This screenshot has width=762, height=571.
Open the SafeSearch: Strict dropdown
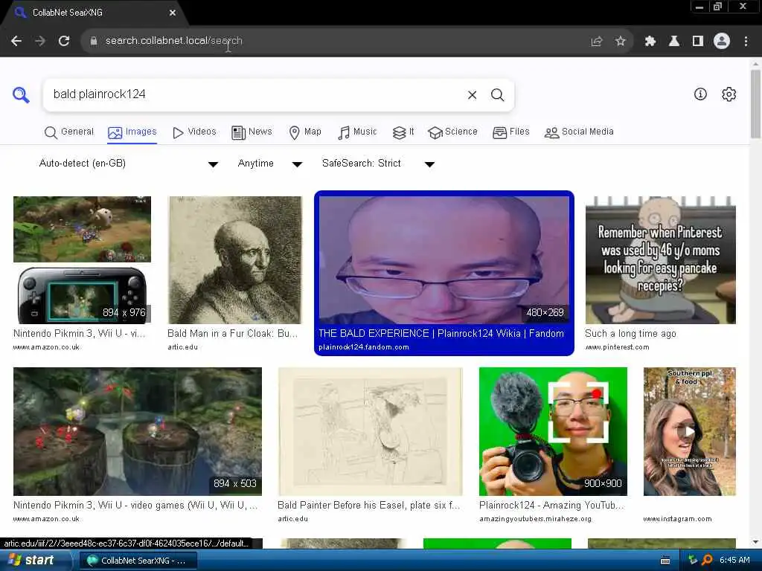coord(377,164)
